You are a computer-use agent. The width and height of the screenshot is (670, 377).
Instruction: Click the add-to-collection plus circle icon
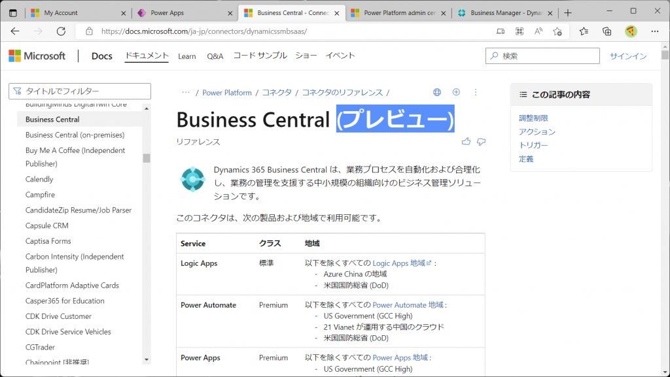click(x=456, y=92)
